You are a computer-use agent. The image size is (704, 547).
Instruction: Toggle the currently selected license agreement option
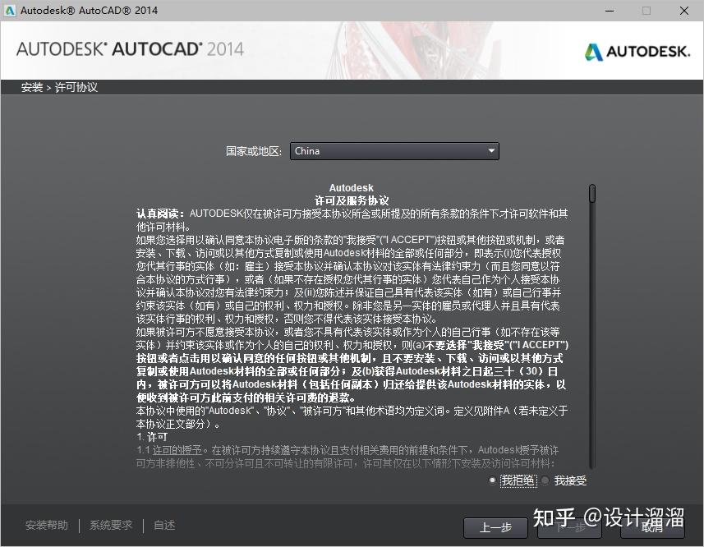coord(491,480)
